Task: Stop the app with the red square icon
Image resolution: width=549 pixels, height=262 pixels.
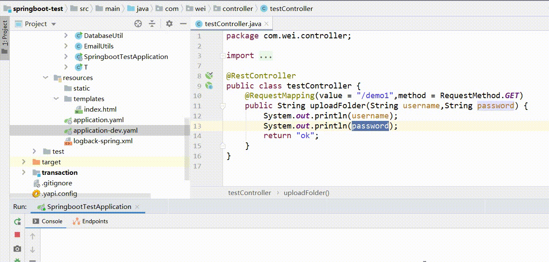Action: click(x=17, y=235)
